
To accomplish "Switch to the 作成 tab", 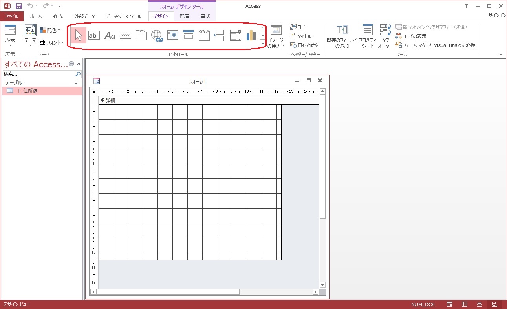I will [x=58, y=16].
